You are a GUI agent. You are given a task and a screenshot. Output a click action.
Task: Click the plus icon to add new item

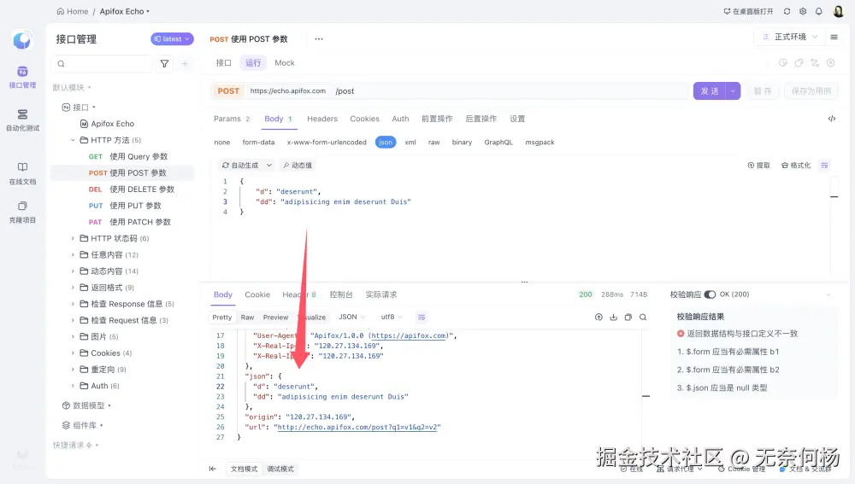tap(185, 64)
